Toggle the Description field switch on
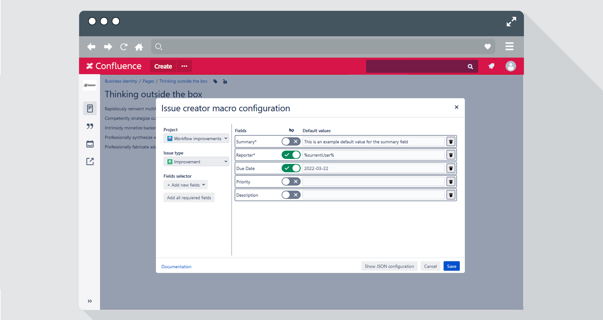This screenshot has height=320, width=603. pos(291,195)
